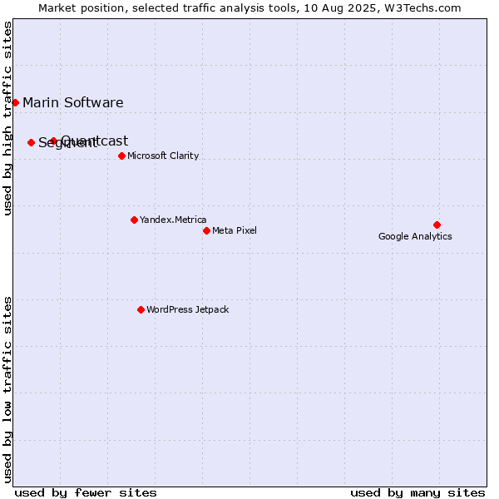Click the Yandex.Metrica red marker
Screen dimensions: 499x499
[134, 220]
